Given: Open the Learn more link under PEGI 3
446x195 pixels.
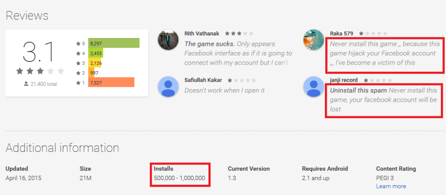Looking at the screenshot, I should 391,187.
